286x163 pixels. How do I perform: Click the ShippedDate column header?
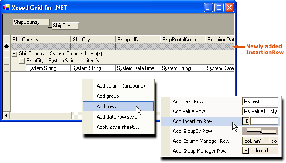138,40
